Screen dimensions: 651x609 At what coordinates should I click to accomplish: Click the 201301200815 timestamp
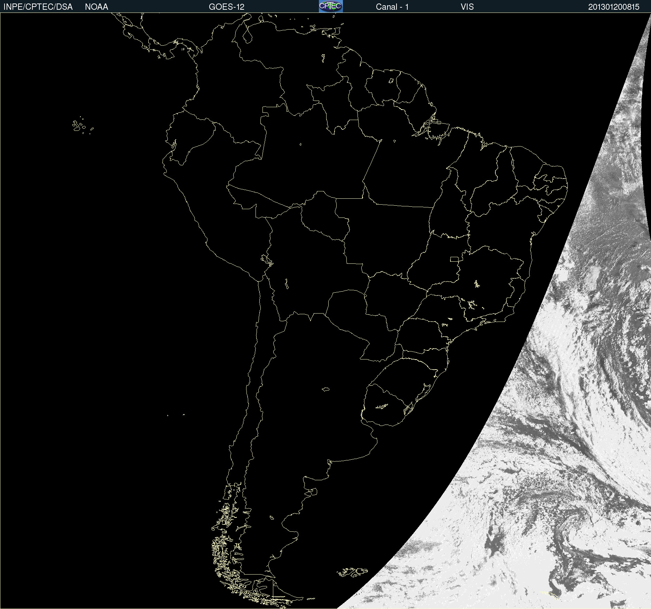click(614, 7)
